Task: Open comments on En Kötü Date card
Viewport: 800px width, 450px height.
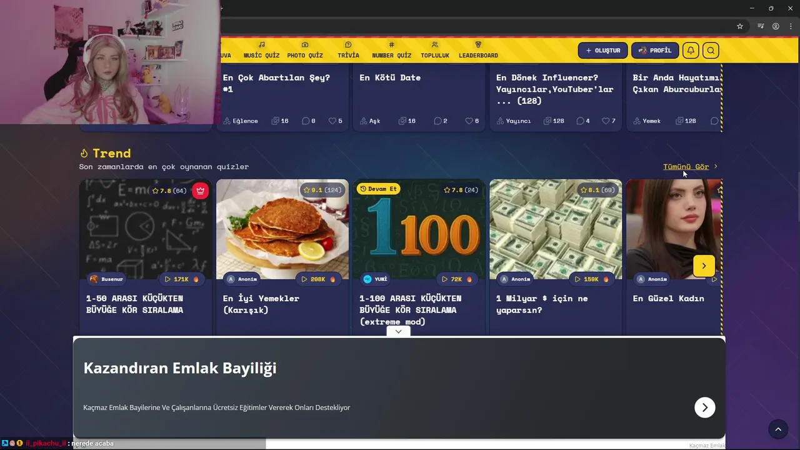Action: (x=441, y=121)
